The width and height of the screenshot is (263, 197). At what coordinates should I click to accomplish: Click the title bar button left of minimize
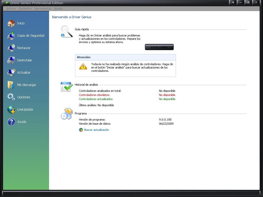pos(233,2)
